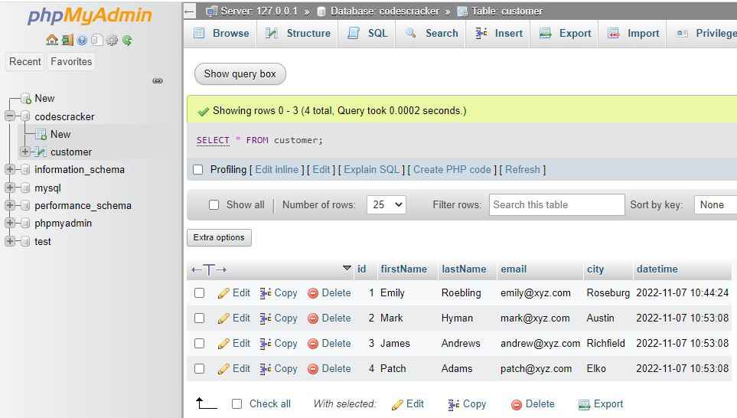Switch to the Structure tab
737x418 pixels.
coord(298,34)
